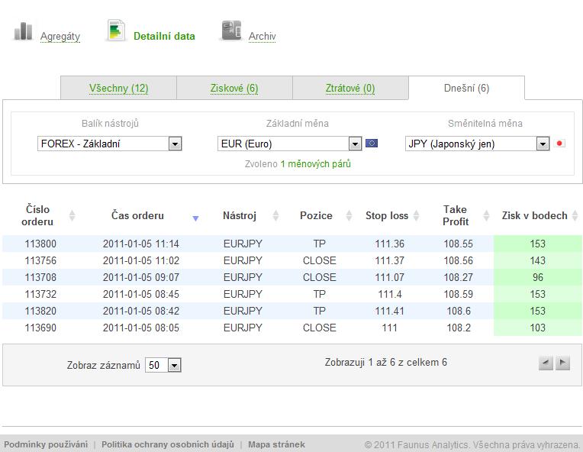The width and height of the screenshot is (583, 452).
Task: Click profit value 96
Action: (538, 277)
